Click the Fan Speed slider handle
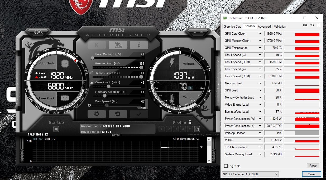This screenshot has height=180, width=326. click(x=107, y=105)
